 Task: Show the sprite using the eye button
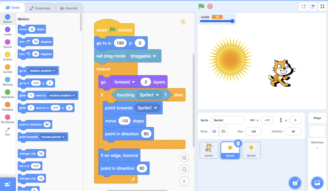214,131
